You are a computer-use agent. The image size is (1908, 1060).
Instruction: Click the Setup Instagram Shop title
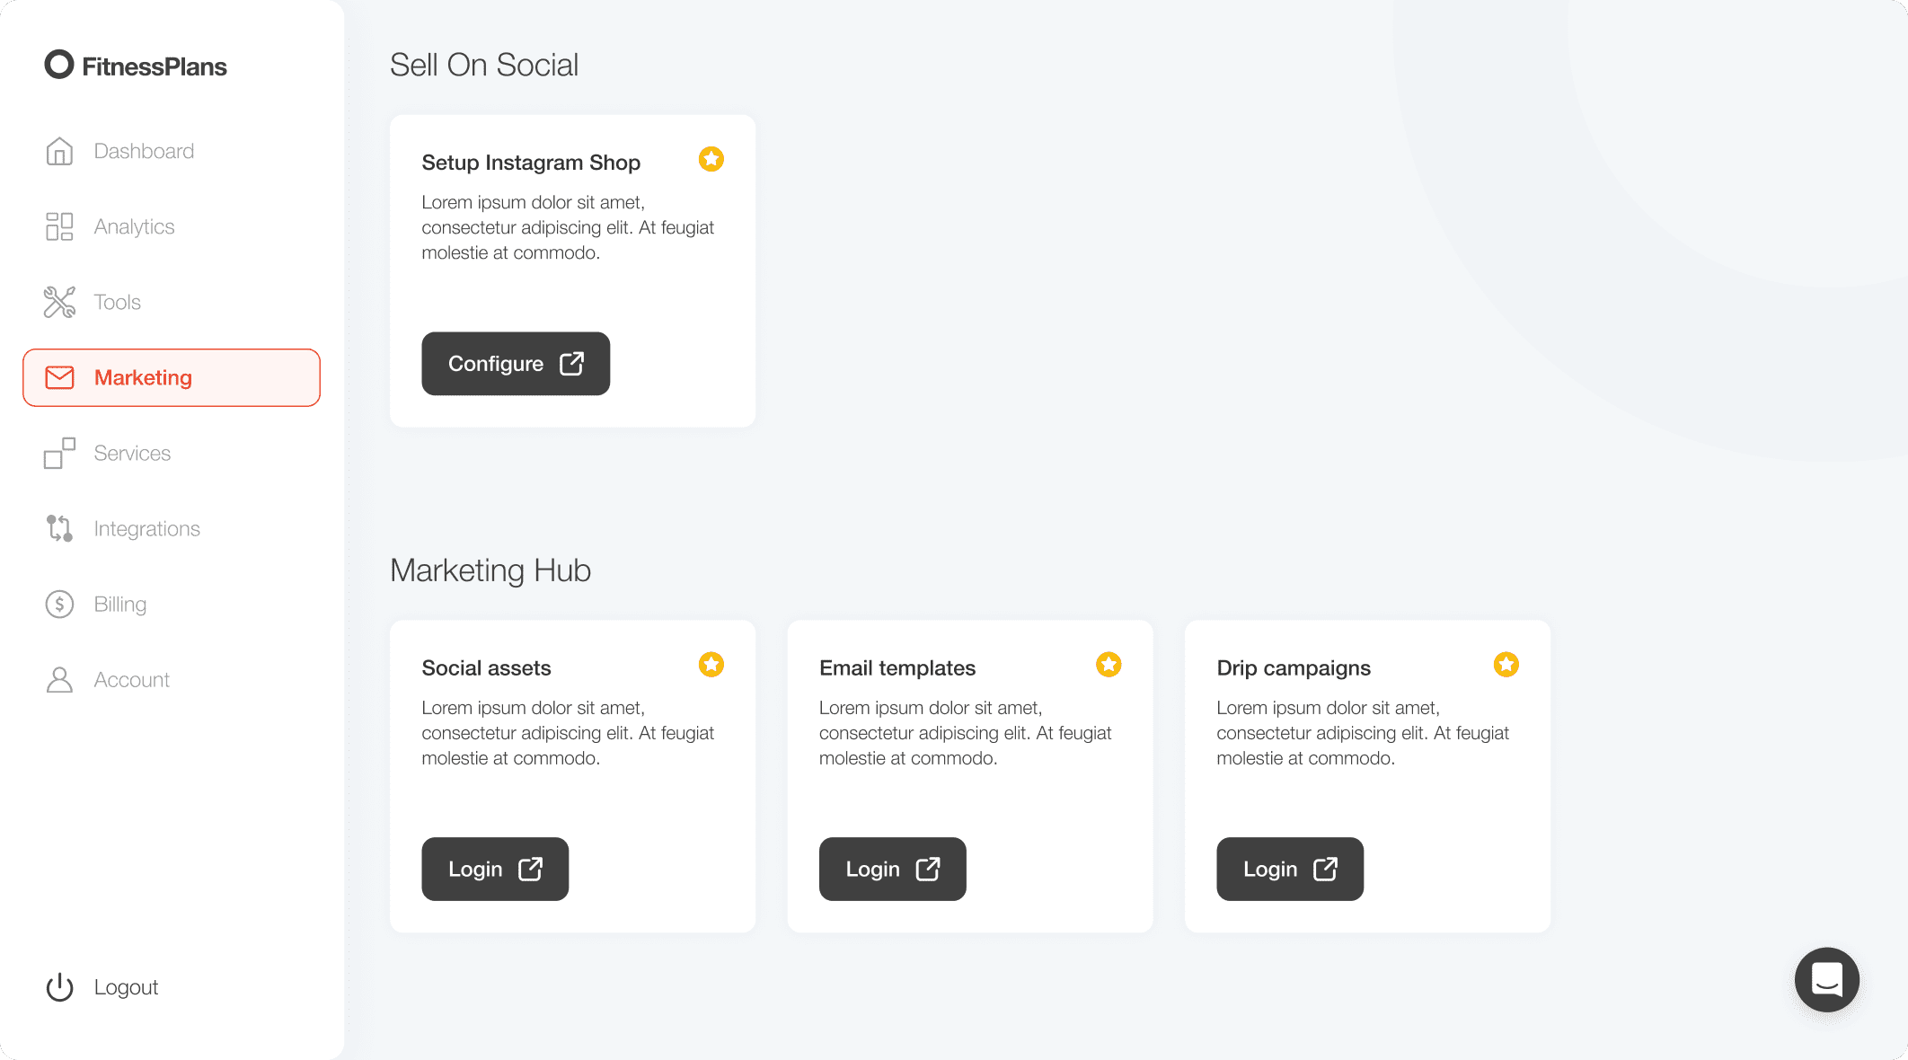(x=531, y=163)
